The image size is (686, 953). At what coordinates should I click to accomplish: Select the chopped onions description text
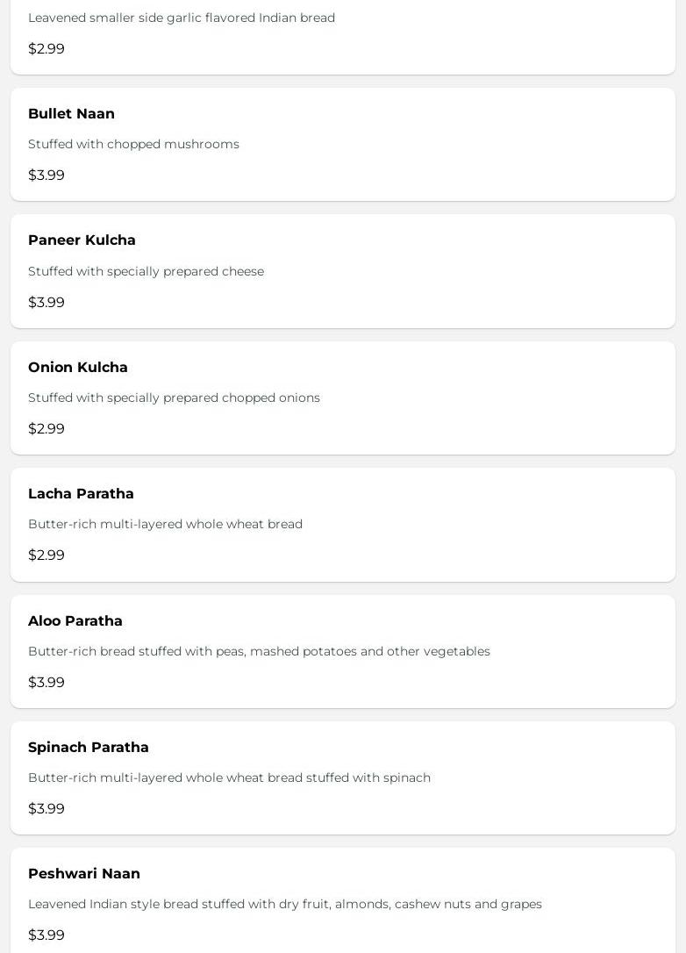click(x=174, y=398)
